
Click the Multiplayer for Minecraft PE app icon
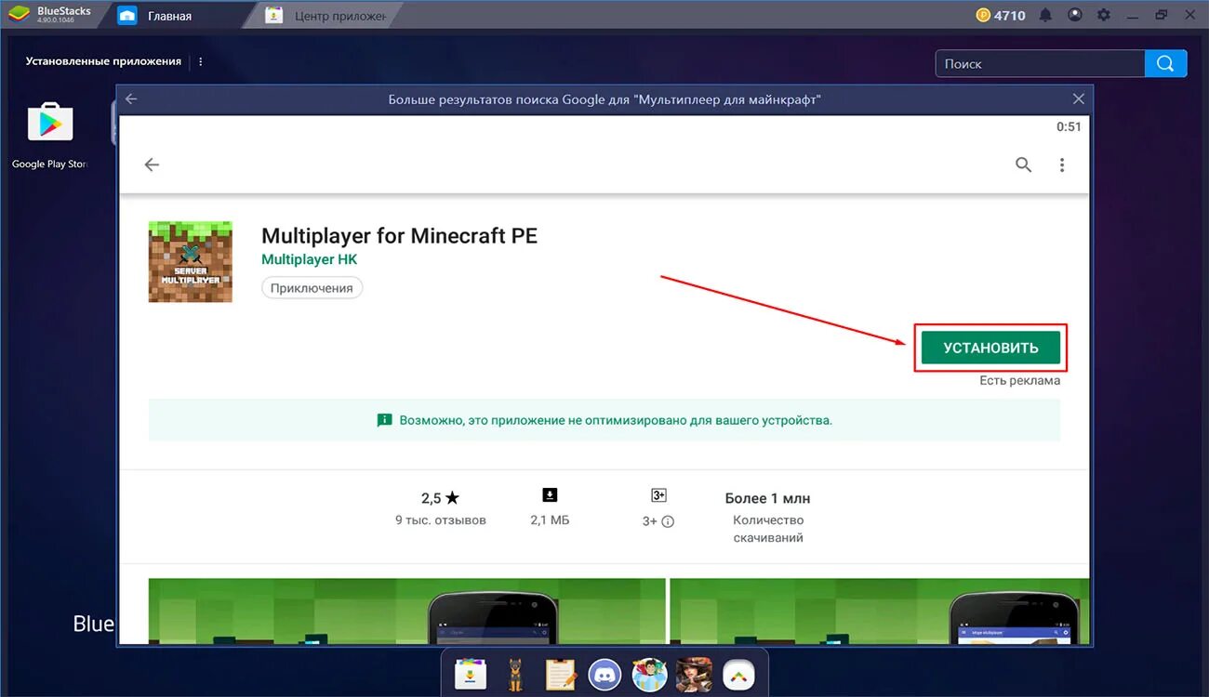tap(191, 262)
